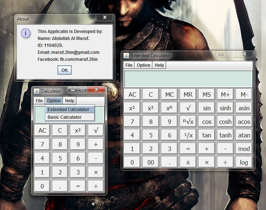Click nth root ⁿ√x button
The height and width of the screenshot is (210, 266).
click(x=188, y=121)
